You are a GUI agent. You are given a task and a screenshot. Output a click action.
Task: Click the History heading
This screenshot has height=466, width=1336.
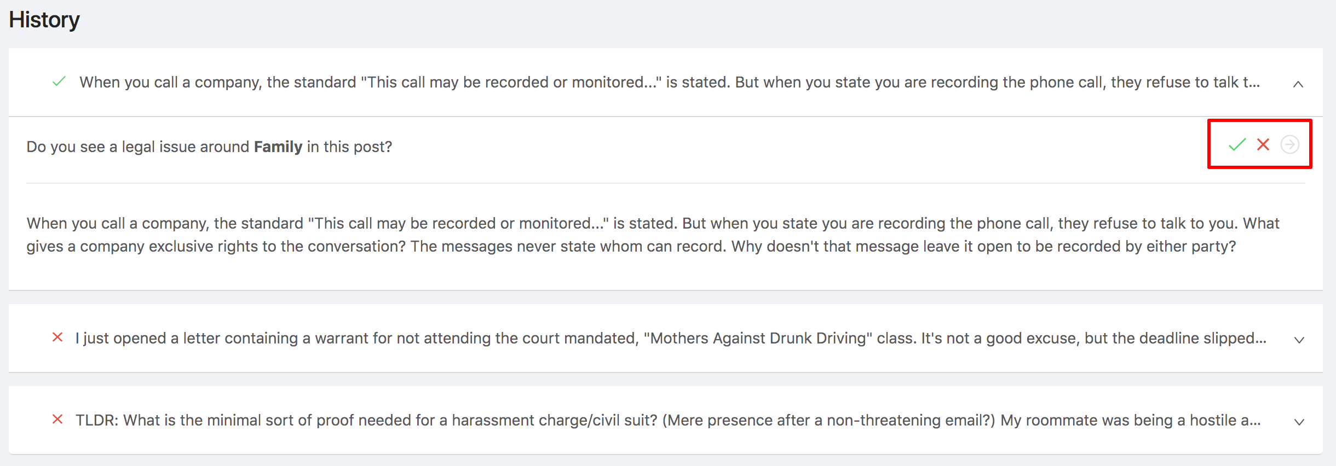tap(44, 20)
